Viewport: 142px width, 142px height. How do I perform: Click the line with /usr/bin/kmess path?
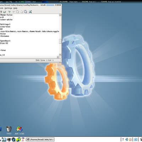click(x=29, y=31)
